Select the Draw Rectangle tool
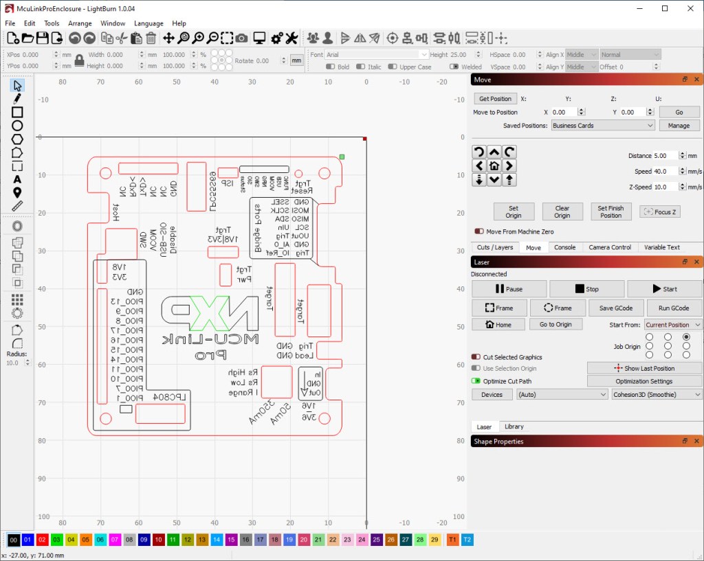The width and height of the screenshot is (704, 561). click(x=18, y=112)
